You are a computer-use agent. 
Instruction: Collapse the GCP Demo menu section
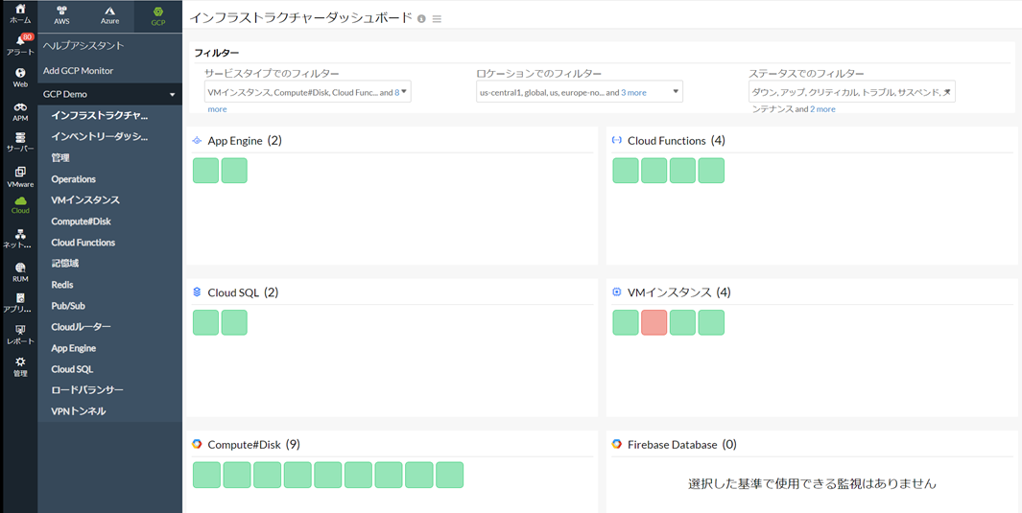173,95
